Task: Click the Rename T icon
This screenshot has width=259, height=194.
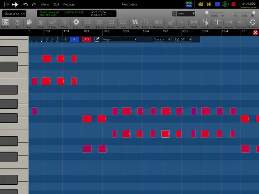Action: (217, 23)
